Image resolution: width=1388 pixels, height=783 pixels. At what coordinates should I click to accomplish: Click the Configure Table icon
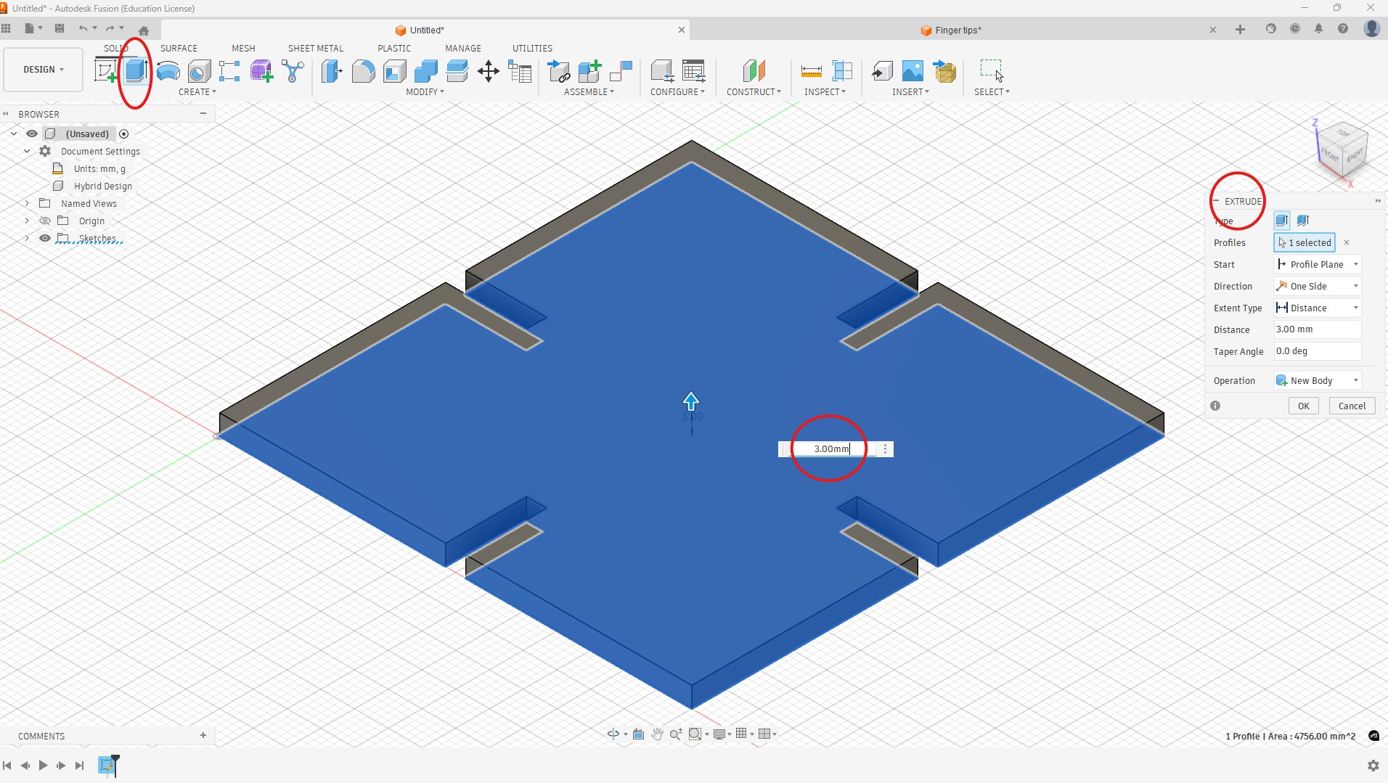coord(693,71)
